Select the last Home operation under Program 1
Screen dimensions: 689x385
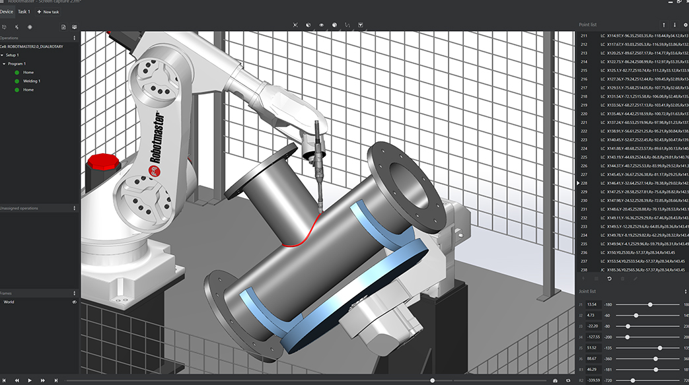(28, 90)
